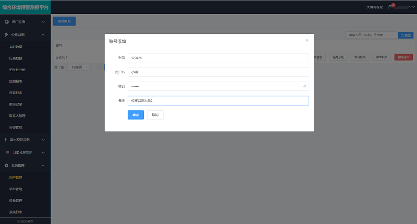Click the LED视屏显示 screen icon
This screenshot has width=417, height=224.
pyautogui.click(x=6, y=153)
